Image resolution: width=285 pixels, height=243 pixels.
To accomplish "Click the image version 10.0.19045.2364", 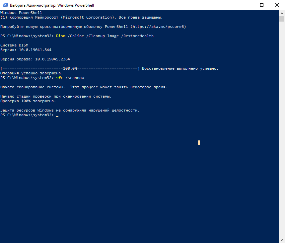I will (52, 59).
